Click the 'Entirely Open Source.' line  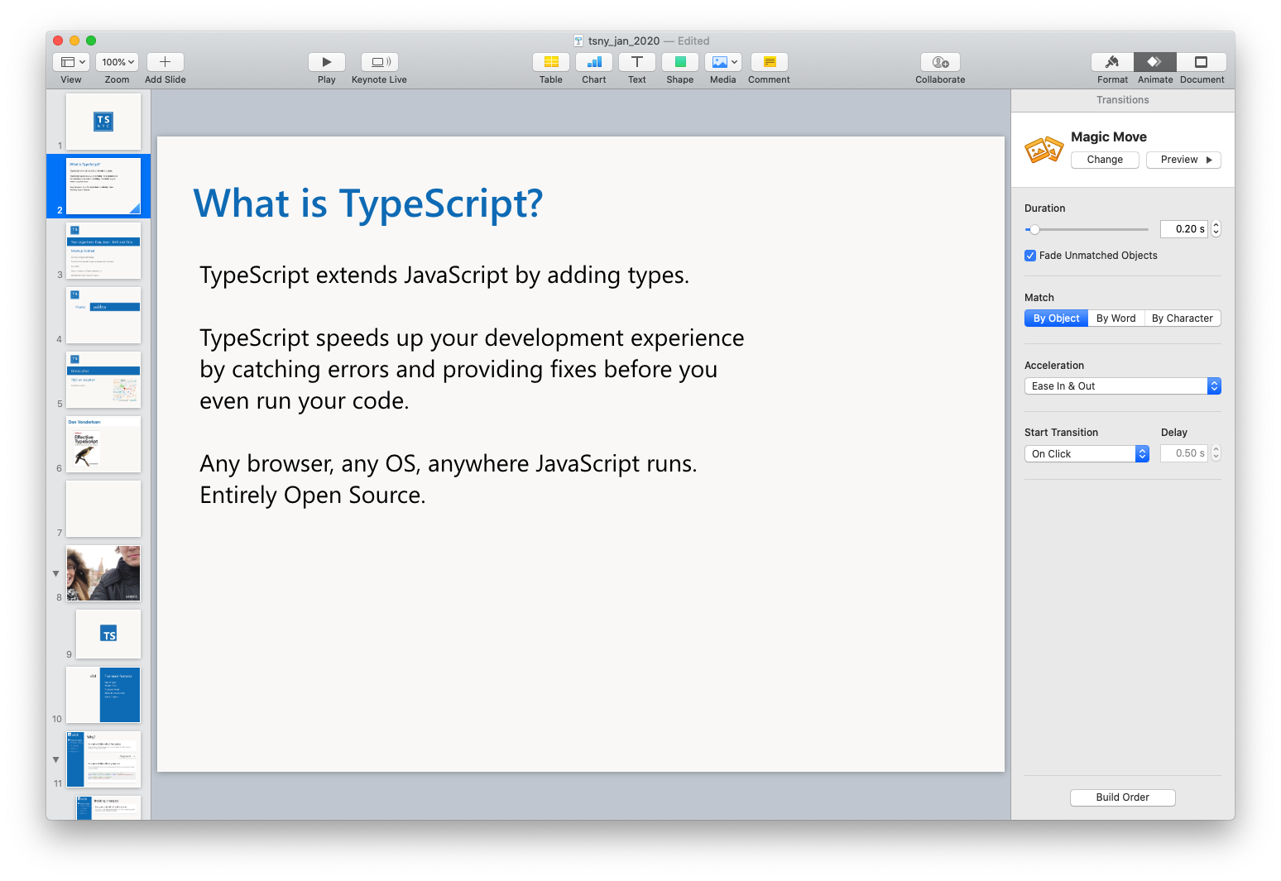[x=313, y=495]
